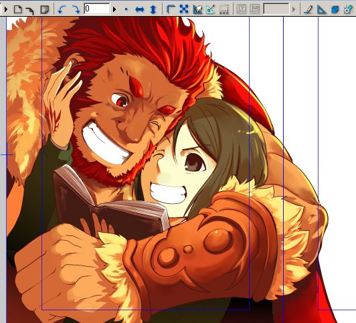Click the single page view icon
356x323 pixels.
point(17,9)
